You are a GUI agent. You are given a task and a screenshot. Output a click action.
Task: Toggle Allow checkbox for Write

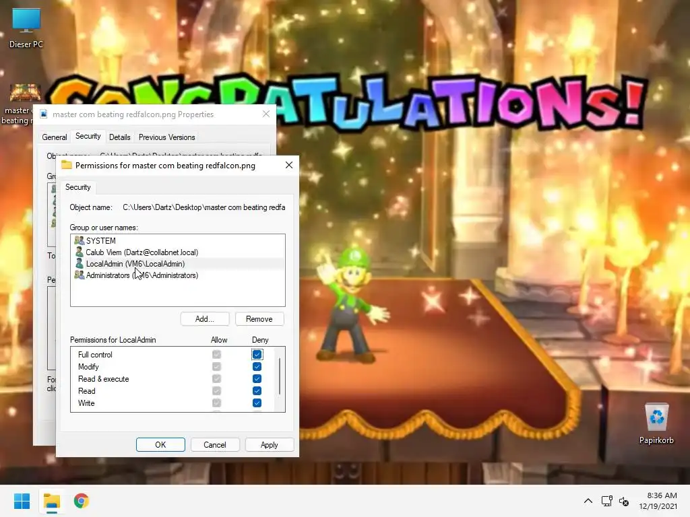coord(216,403)
